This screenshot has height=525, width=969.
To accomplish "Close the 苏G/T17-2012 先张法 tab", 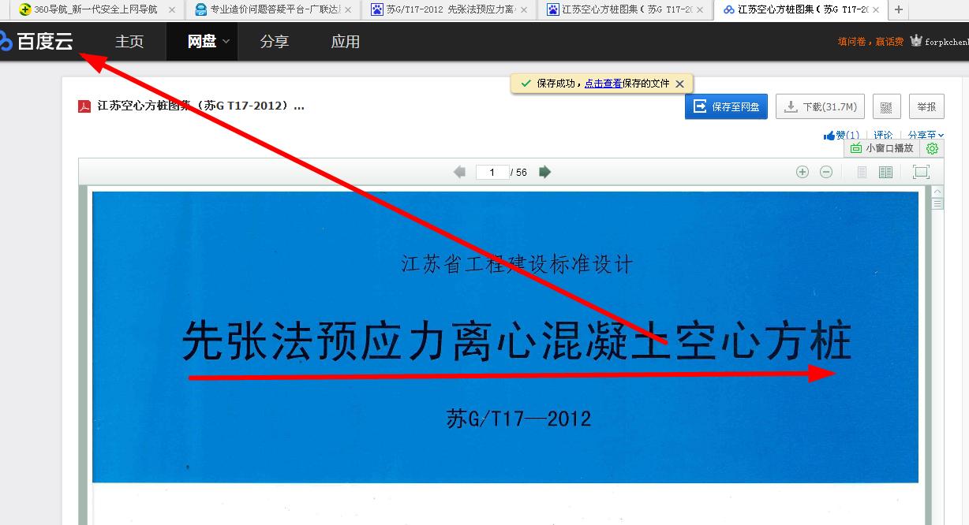I will coord(523,10).
